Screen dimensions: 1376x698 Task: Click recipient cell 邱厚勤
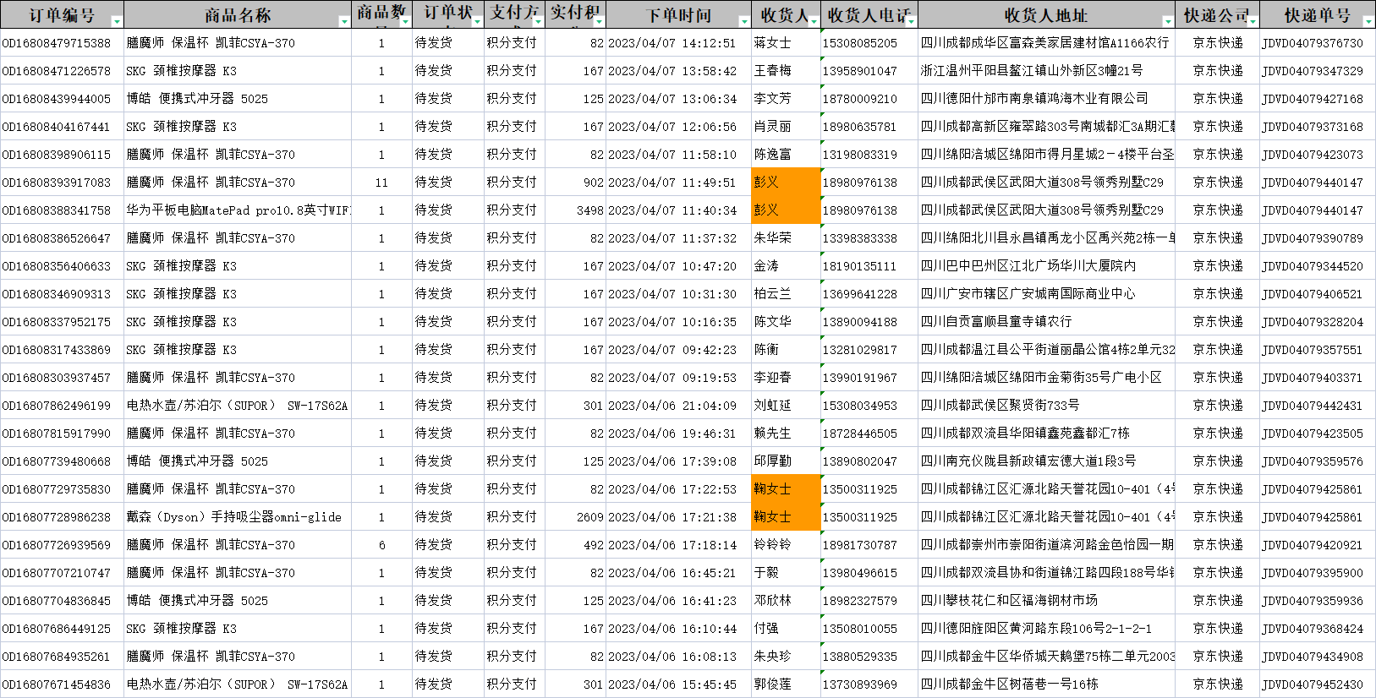tap(786, 461)
